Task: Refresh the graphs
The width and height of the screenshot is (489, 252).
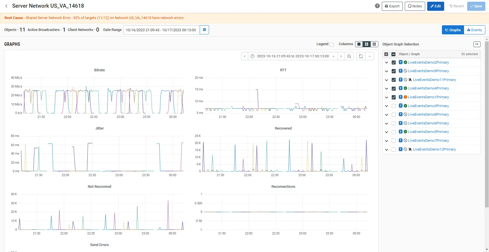Action: pos(361,56)
